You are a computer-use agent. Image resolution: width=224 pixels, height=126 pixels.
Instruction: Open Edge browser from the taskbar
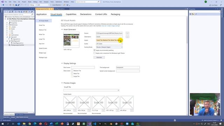pos(35,124)
